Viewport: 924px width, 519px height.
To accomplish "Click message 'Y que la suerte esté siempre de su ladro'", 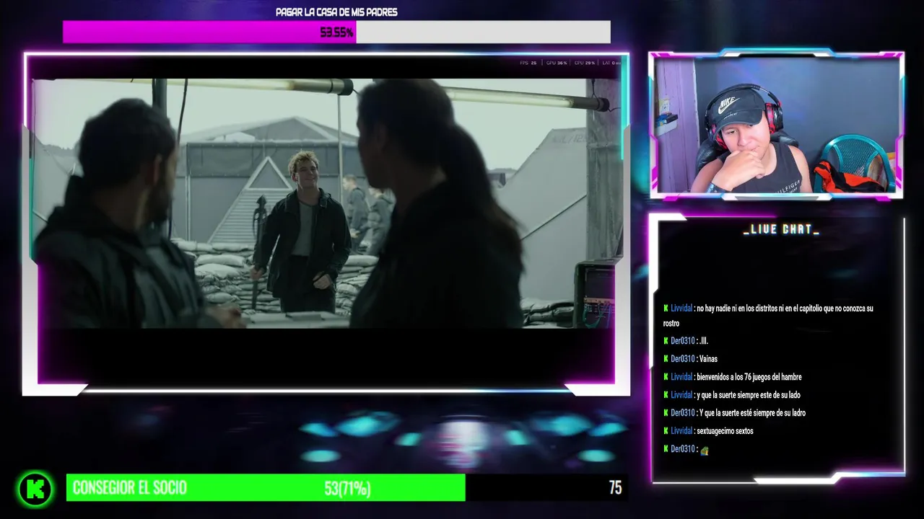I will click(752, 413).
